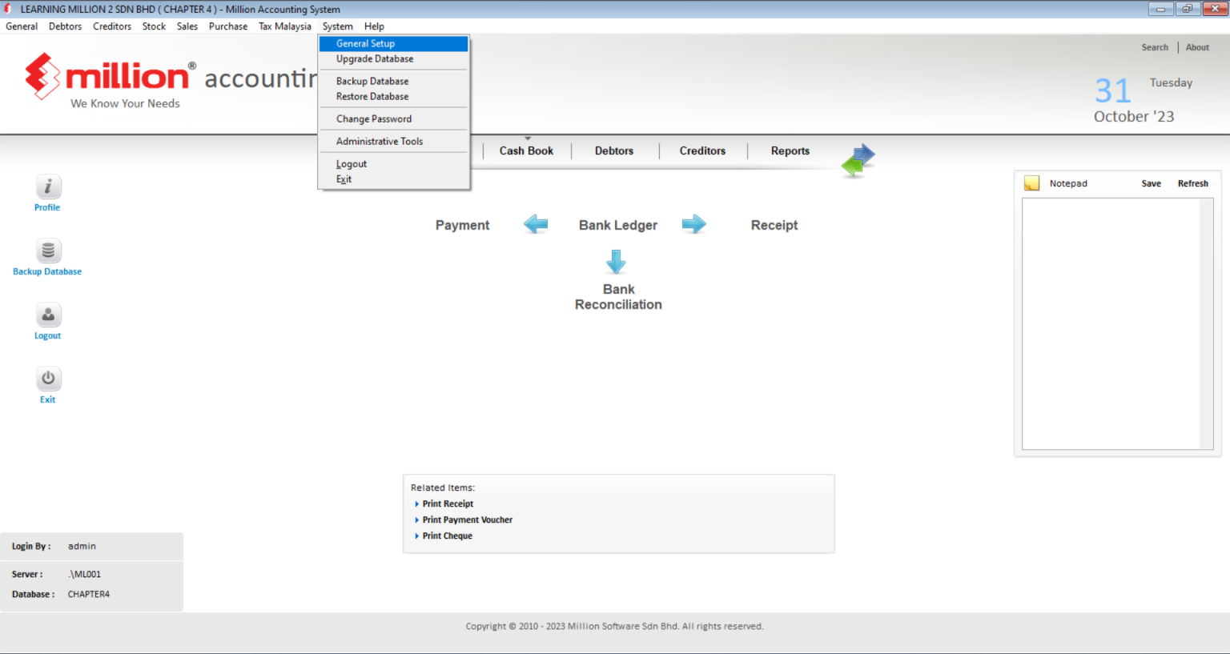Click the green and blue navigation arrows icon
The width and height of the screenshot is (1230, 654).
coord(858,160)
